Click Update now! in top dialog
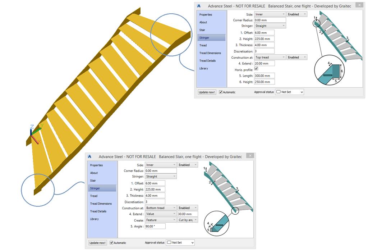Viewport: 368px width, 251px height. click(x=207, y=92)
